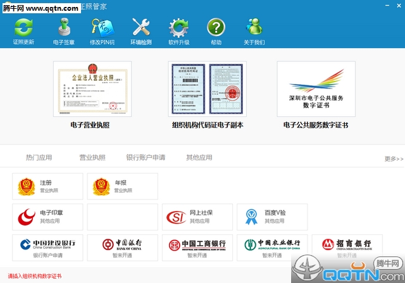Click the blue China Construction Bank logo
Screen dimensions: 405x283
25,244
